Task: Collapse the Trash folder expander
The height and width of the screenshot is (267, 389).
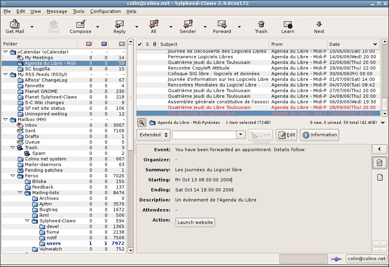Action: 12,148
